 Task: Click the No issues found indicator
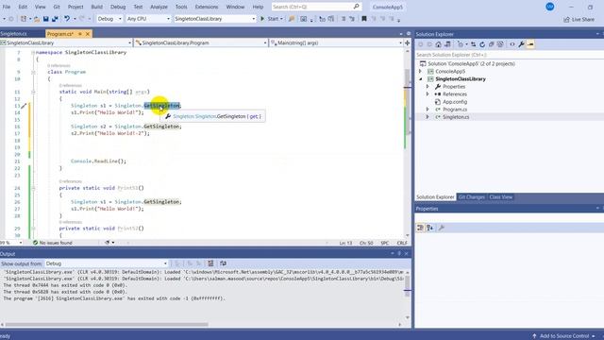pos(53,243)
